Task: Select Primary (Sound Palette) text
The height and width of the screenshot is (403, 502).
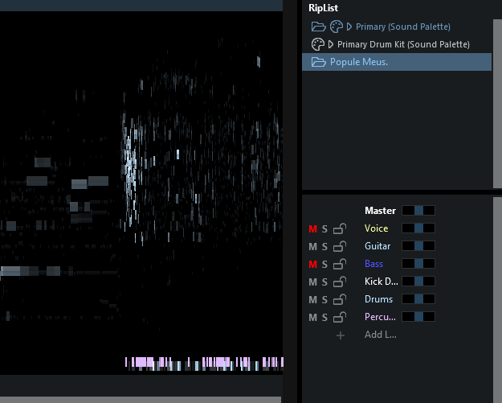Action: tap(403, 27)
